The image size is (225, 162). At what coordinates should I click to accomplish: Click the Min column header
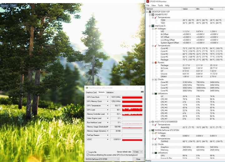point(202,9)
